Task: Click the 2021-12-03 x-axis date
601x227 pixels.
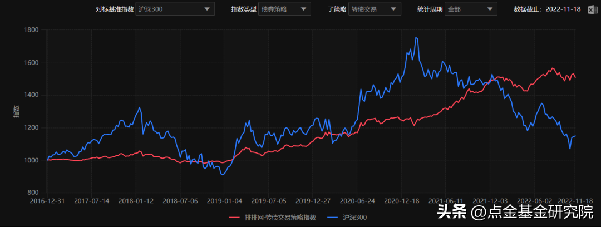Action: 490,200
